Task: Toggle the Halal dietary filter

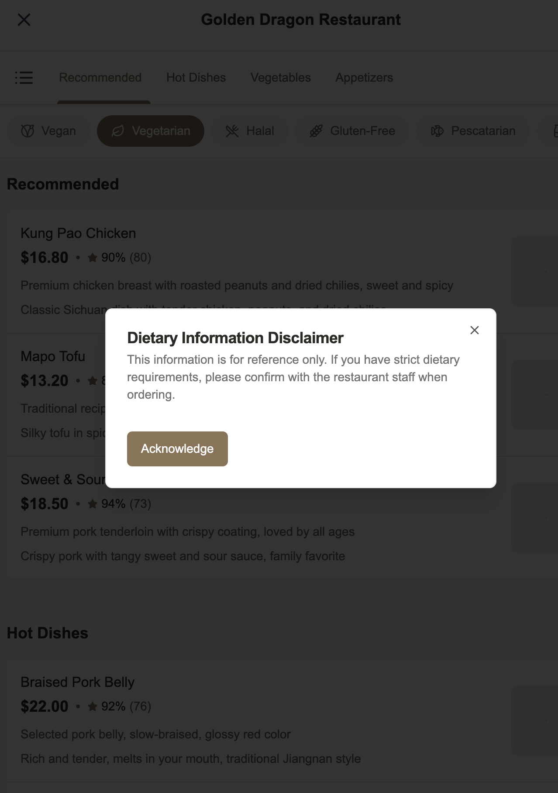Action: click(250, 131)
